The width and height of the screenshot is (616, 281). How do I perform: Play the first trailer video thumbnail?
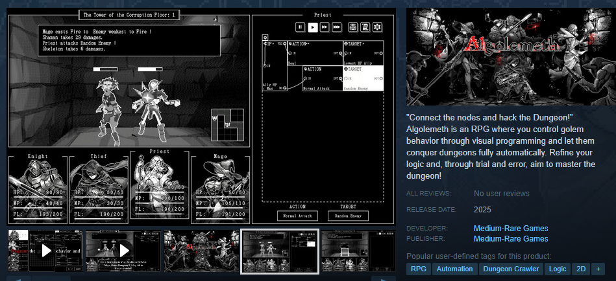[45, 251]
